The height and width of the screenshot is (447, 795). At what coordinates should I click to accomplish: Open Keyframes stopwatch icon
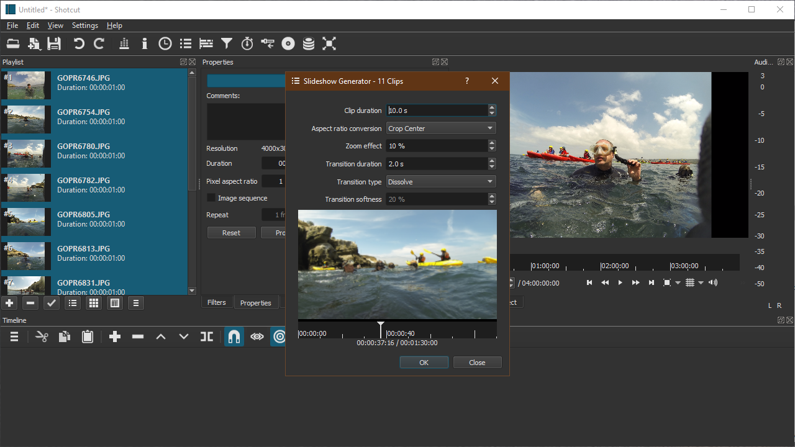point(247,43)
